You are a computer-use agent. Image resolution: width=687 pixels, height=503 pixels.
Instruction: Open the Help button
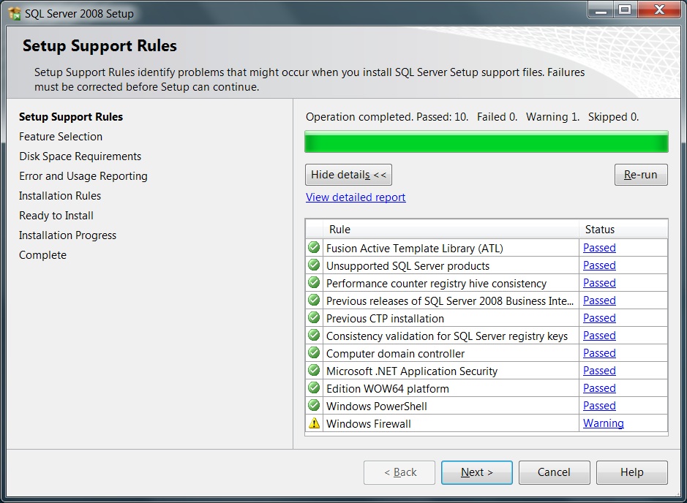pos(631,472)
